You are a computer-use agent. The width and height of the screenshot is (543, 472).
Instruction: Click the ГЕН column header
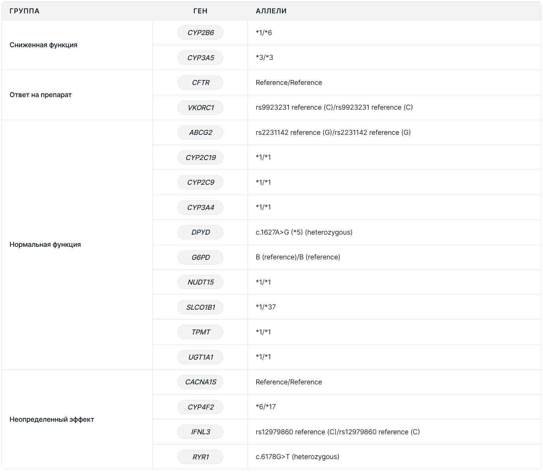click(200, 11)
